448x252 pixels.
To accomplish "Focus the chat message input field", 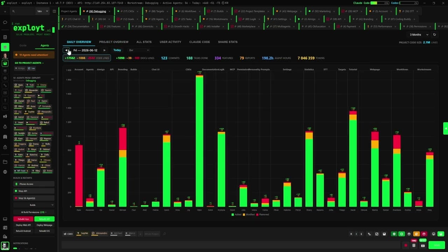I will pyautogui.click(x=231, y=245).
